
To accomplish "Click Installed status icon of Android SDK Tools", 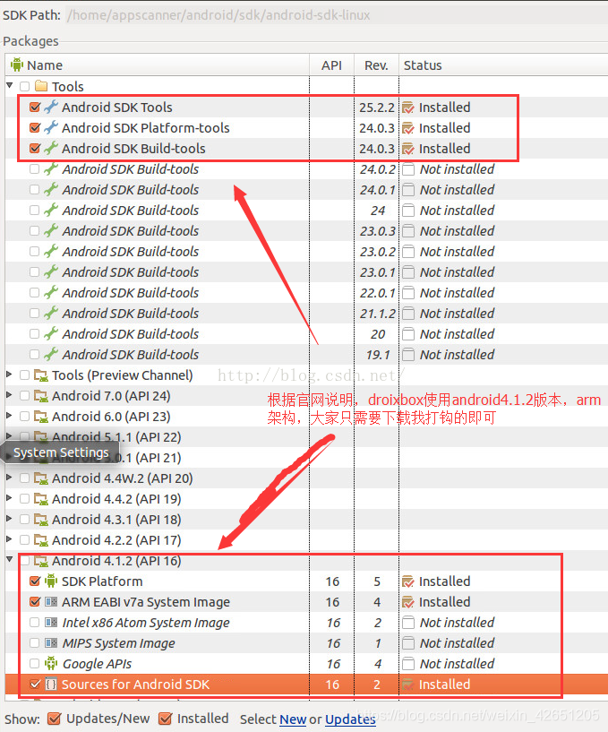I will (407, 108).
